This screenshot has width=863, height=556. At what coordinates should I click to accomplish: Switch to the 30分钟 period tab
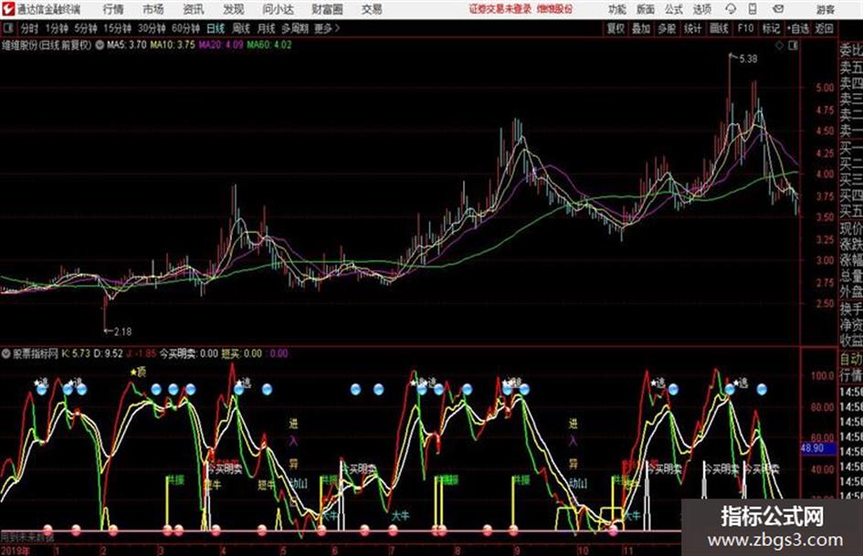click(152, 28)
